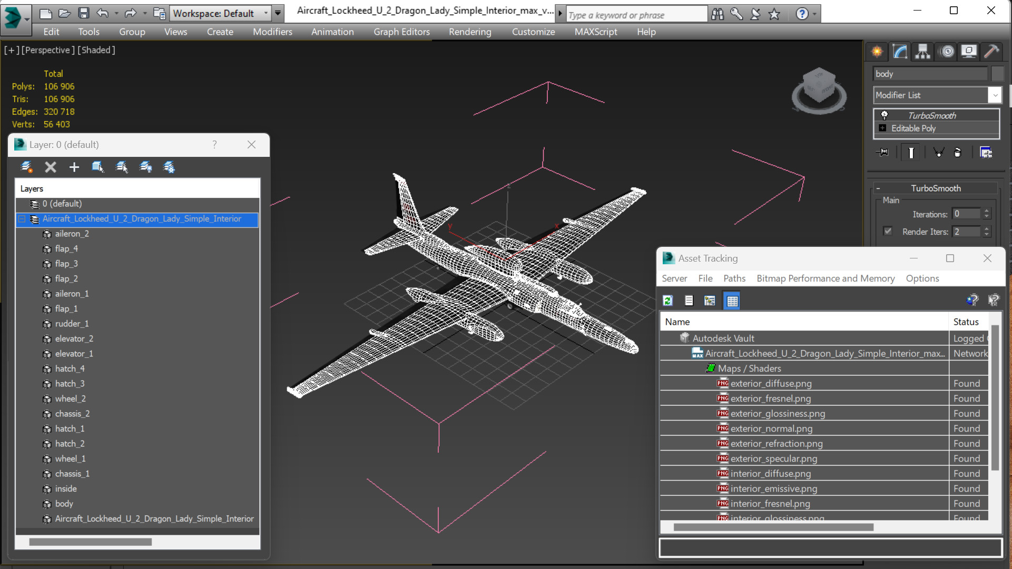Screen dimensions: 1012x569
Task: Save the scene with the floppy icon
Action: tap(83, 13)
